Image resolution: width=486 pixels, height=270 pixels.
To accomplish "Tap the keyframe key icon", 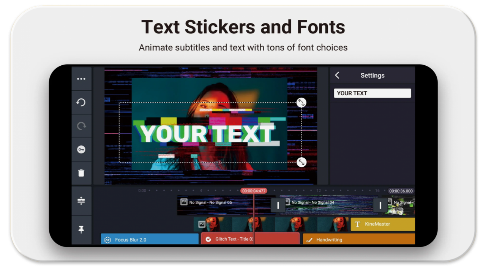I will click(x=81, y=150).
